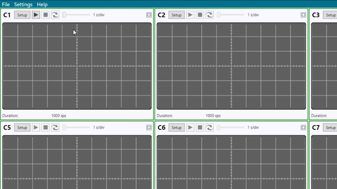
Task: Stop acquisition on channel C1
Action: pos(46,15)
